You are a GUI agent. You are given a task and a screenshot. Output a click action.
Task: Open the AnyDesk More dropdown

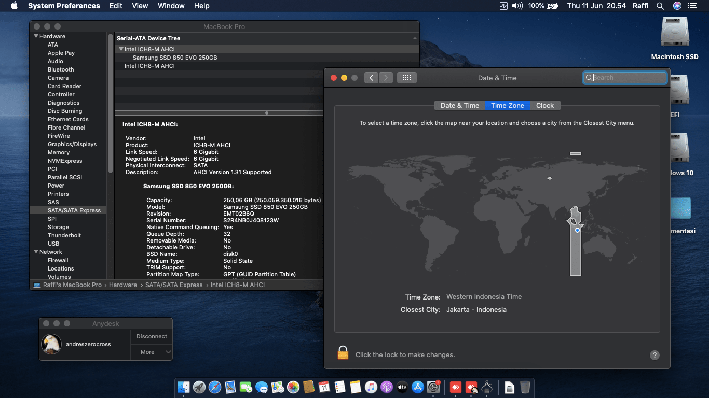(x=152, y=352)
